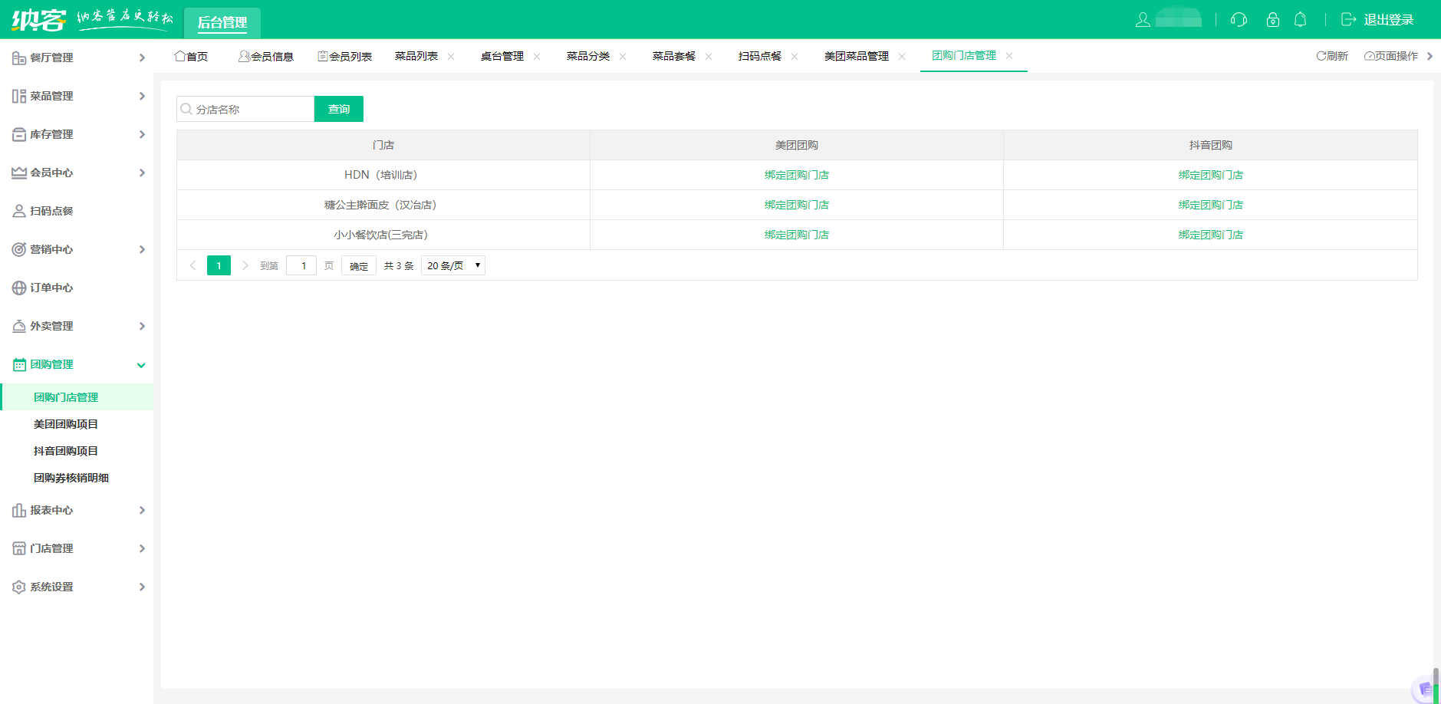Click the 刷新 refresh icon button
This screenshot has width=1441, height=704.
(1332, 56)
